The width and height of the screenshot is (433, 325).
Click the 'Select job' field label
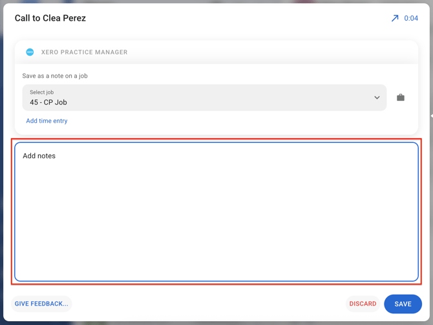click(42, 92)
